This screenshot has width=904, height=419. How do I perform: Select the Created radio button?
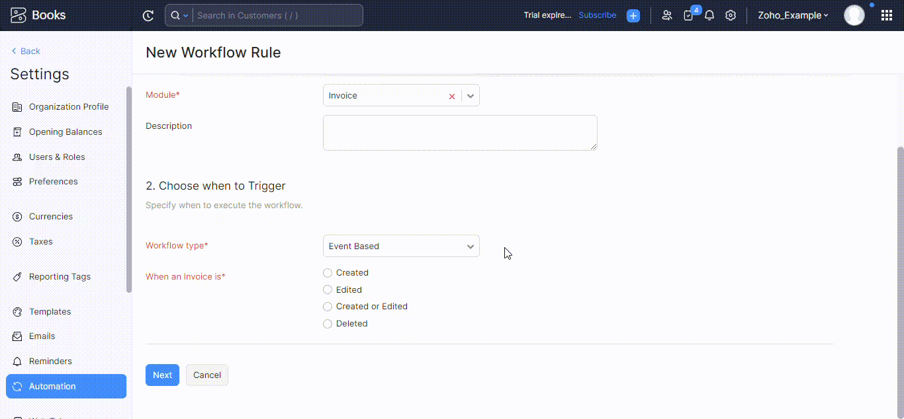click(328, 272)
